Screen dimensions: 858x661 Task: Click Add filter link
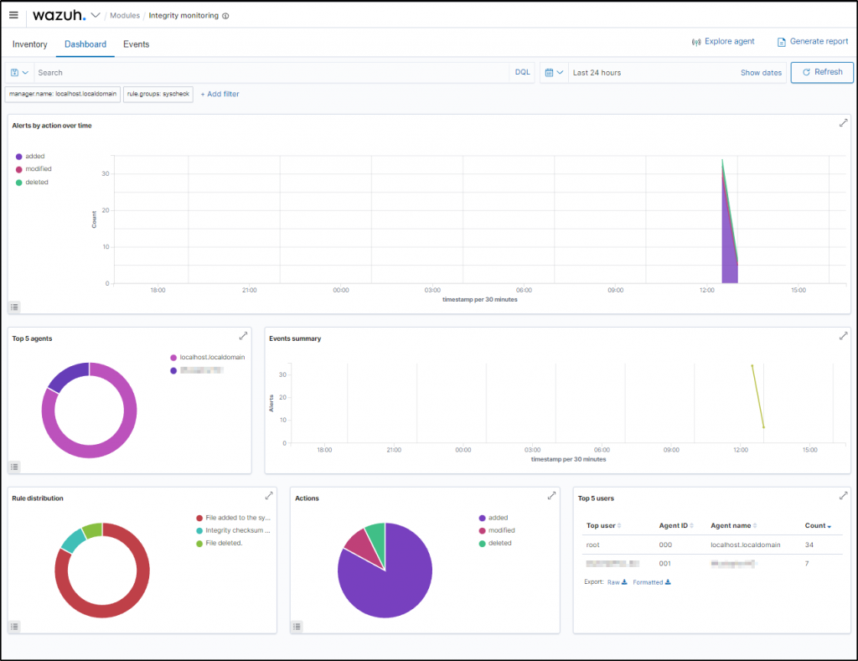point(220,94)
